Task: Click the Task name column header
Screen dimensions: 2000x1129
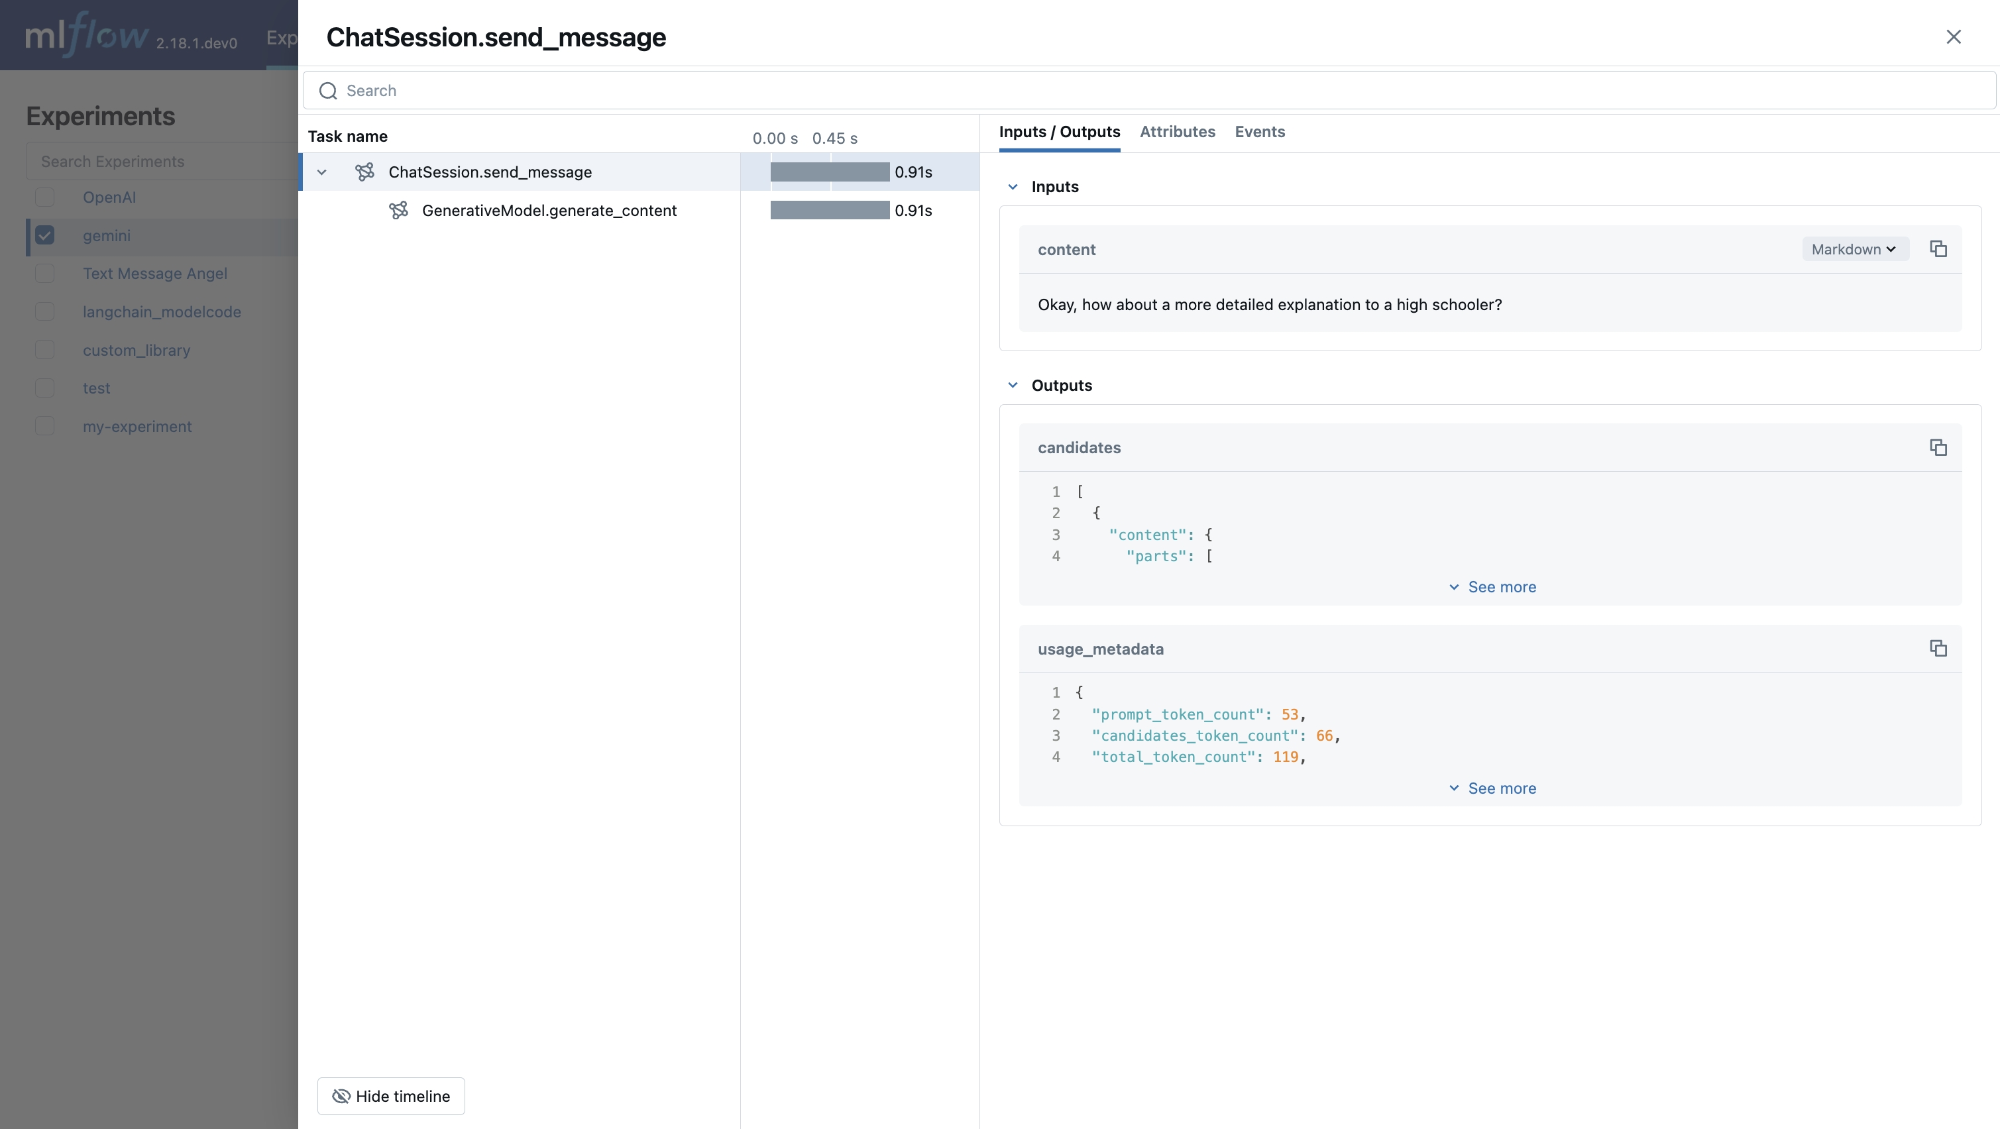Action: 348,136
